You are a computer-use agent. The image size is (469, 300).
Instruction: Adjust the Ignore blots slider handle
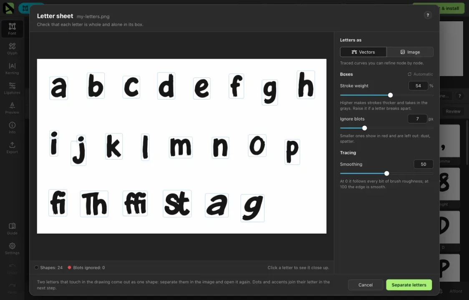[x=364, y=128]
